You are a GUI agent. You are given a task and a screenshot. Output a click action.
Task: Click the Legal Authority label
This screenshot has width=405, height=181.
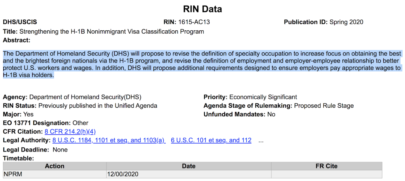pos(27,140)
